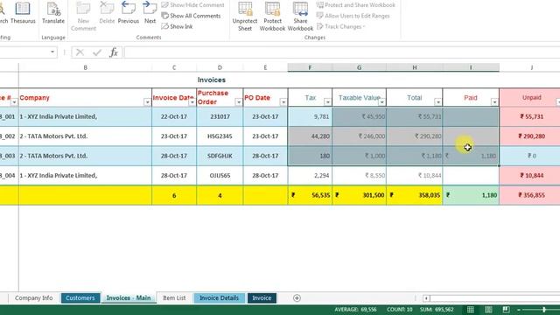560x315 pixels.
Task: Open the Purchase Order filter dropdown
Action: [x=239, y=102]
